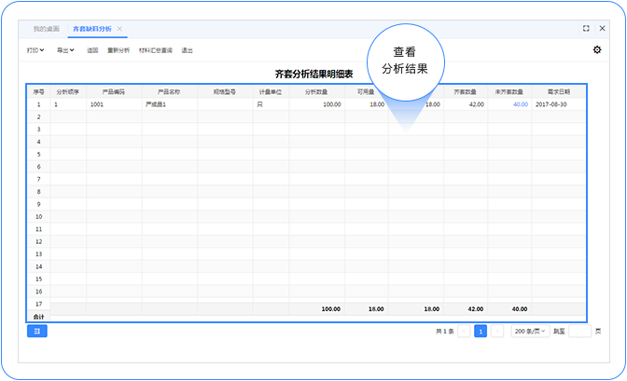Click the 产品编码 column header
The height and width of the screenshot is (381, 627).
coord(114,92)
